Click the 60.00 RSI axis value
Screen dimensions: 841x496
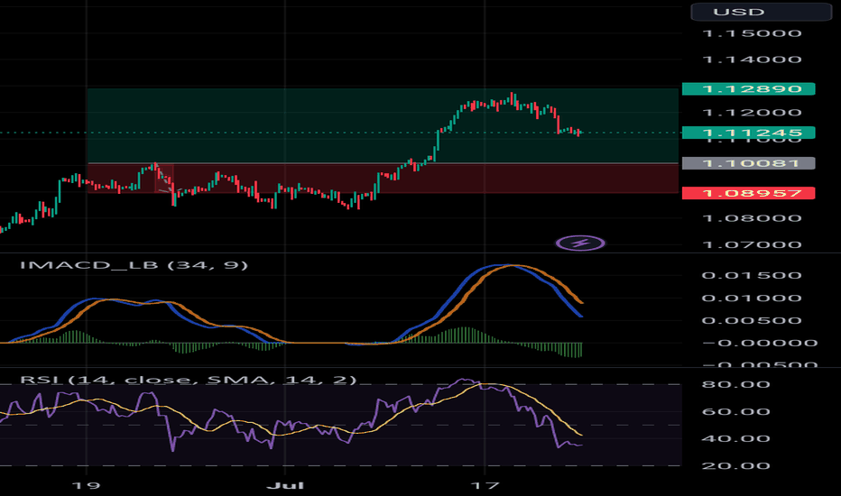click(x=736, y=412)
